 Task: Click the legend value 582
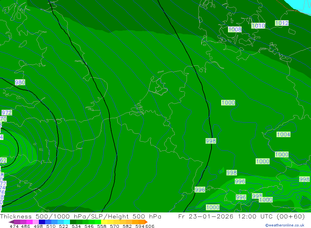point(127,226)
